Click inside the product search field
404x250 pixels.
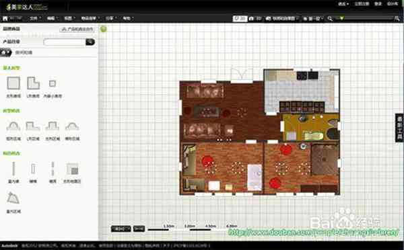click(x=65, y=42)
